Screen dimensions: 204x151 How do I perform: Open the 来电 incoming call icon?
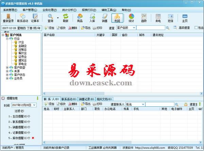158,18
